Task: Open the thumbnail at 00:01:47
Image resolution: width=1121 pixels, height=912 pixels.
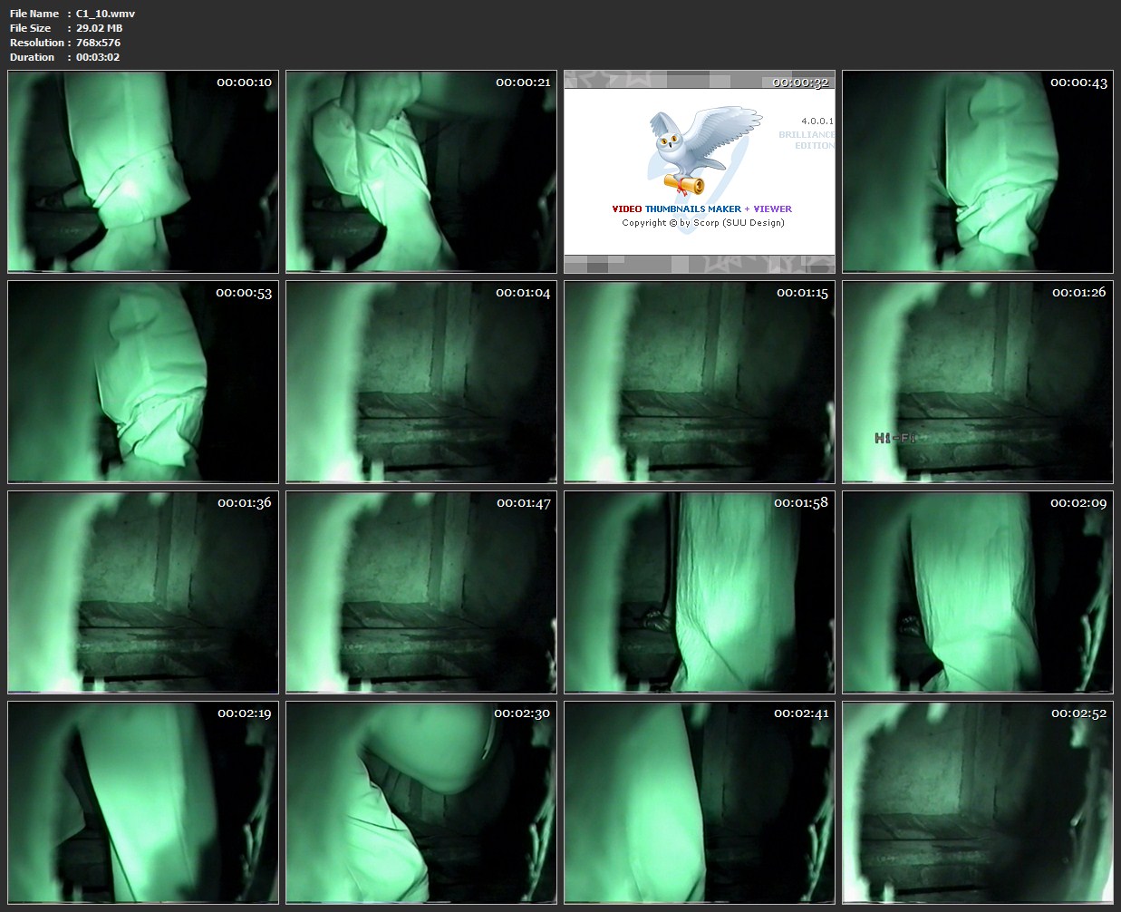Action: point(421,592)
